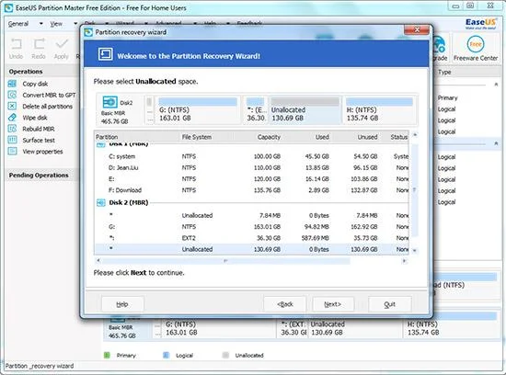Click the Help button in wizard
This screenshot has width=506, height=375.
coord(122,304)
